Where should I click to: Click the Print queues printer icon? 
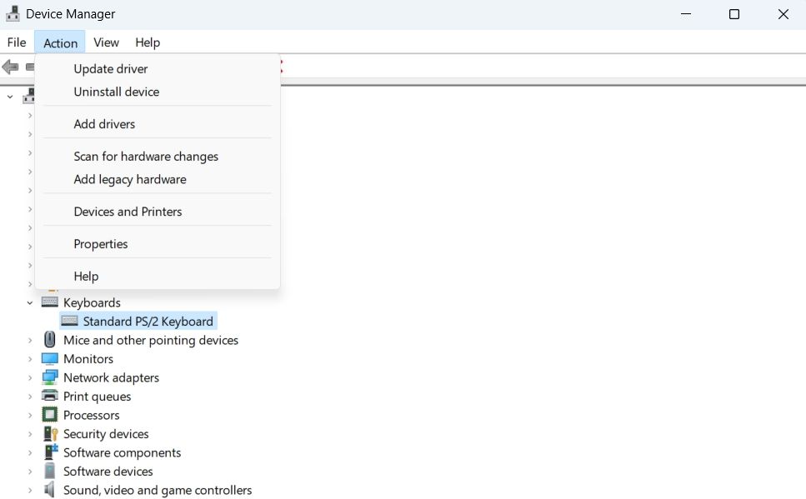[x=50, y=396]
